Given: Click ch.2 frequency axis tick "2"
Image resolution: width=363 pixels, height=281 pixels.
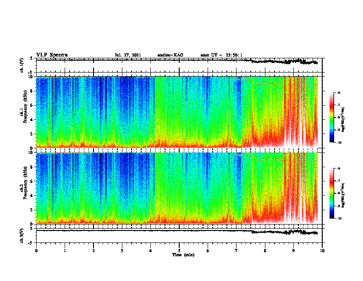Looking at the screenshot, I should click(32, 210).
